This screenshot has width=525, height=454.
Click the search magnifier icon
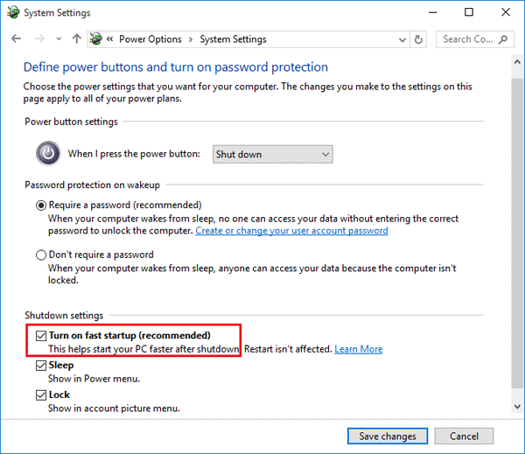coord(504,39)
